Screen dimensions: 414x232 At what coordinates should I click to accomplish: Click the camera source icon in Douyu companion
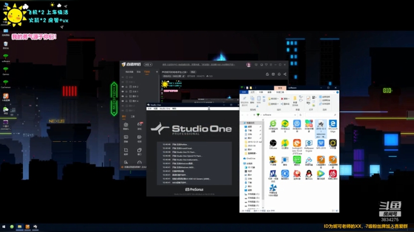pos(126,125)
